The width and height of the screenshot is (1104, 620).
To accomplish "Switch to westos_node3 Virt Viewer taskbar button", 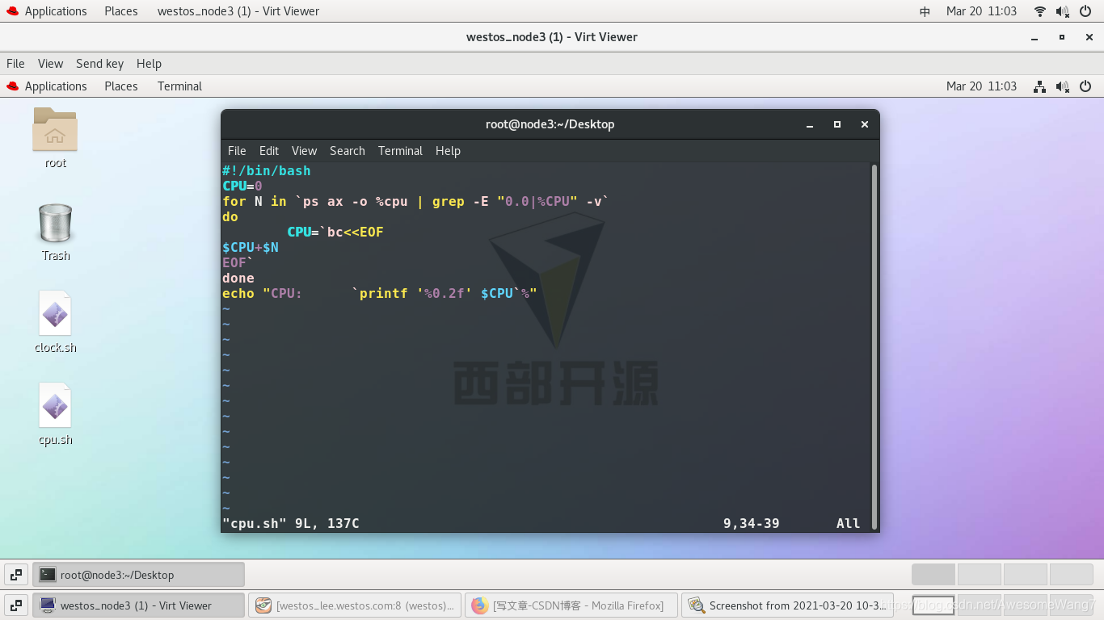I will tap(138, 605).
